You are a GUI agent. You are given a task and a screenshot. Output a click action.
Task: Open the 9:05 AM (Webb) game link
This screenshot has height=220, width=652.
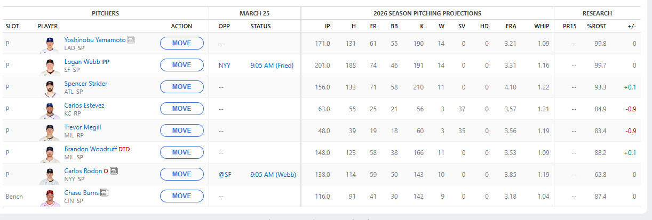[272, 174]
